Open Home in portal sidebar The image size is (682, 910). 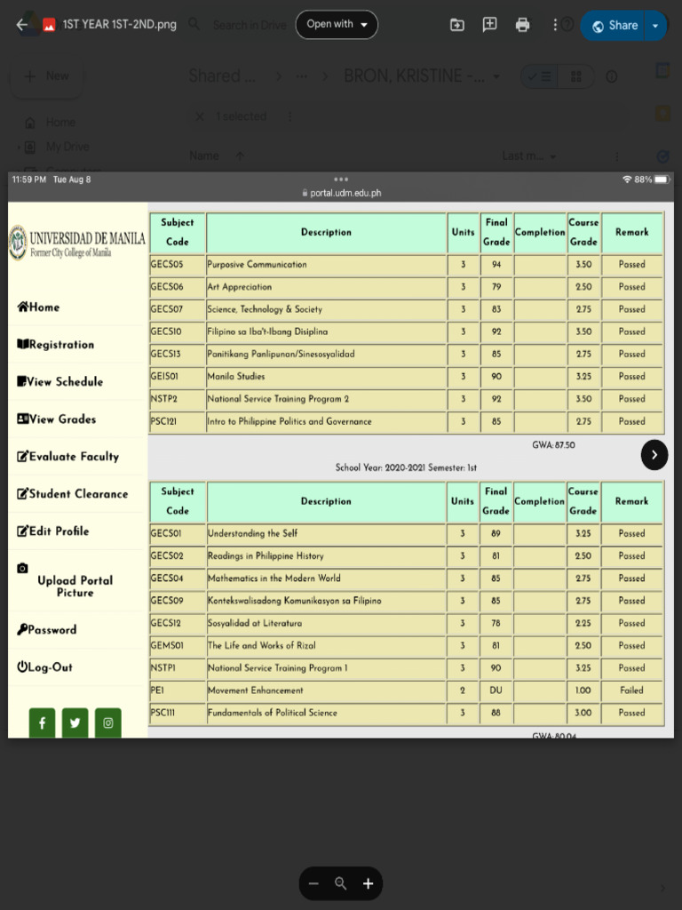pyautogui.click(x=38, y=307)
